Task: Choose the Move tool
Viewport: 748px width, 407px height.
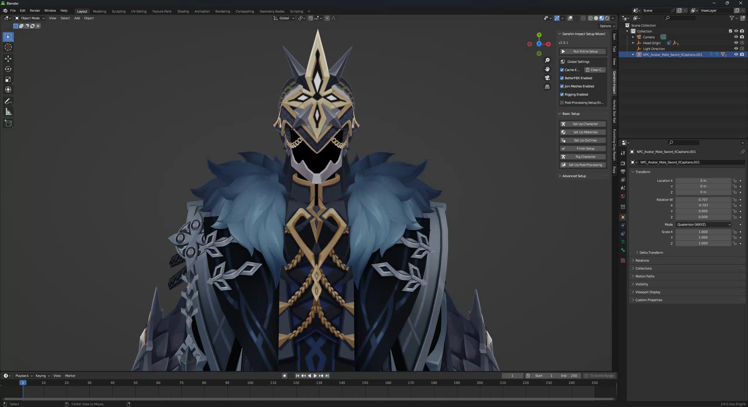Action: coord(8,59)
